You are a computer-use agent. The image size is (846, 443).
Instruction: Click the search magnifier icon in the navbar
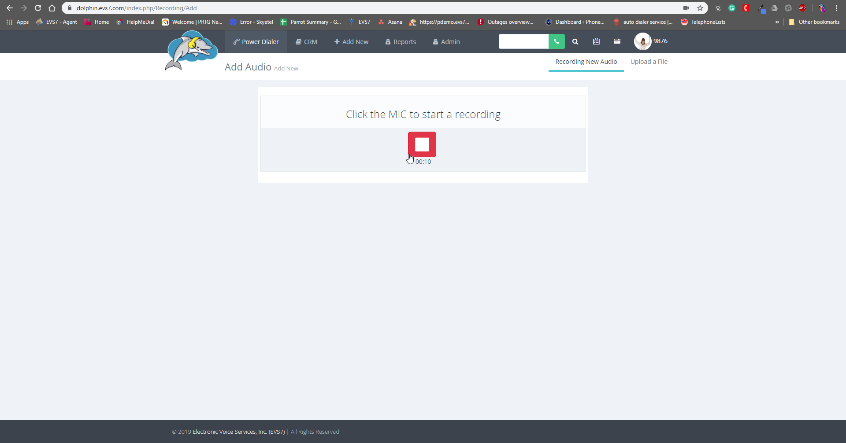(x=575, y=41)
